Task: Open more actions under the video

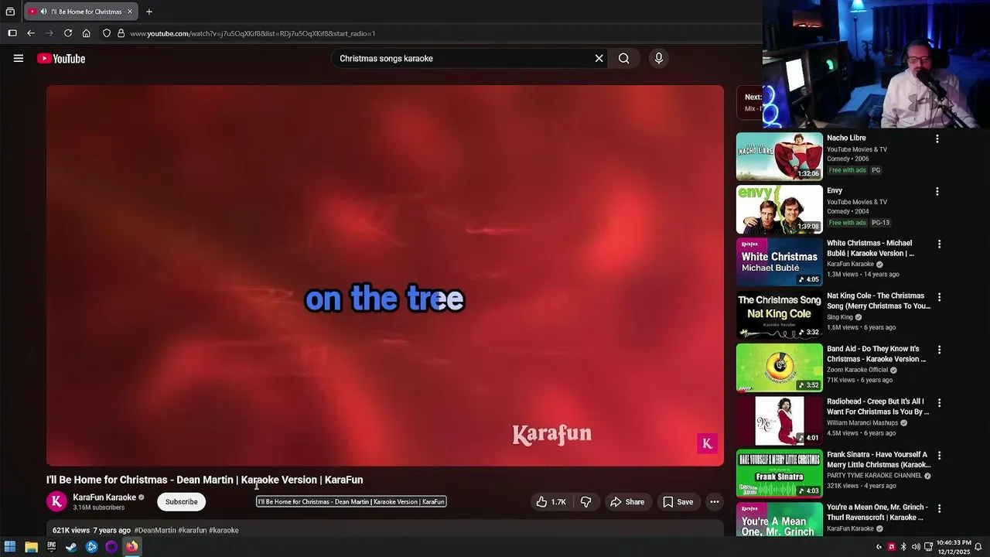Action: tap(715, 502)
